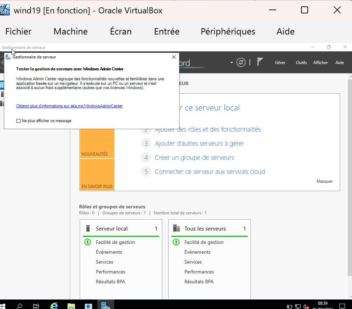Open the Écran menu
The width and height of the screenshot is (352, 309).
[x=121, y=31]
